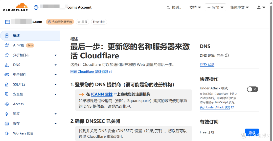Click the 分析和日志 pie chart icon
Screen dimensions: 273x141
(x=7, y=55)
